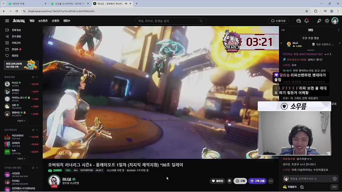
Task: Open the chat options three-dot menu
Action: pos(339,30)
